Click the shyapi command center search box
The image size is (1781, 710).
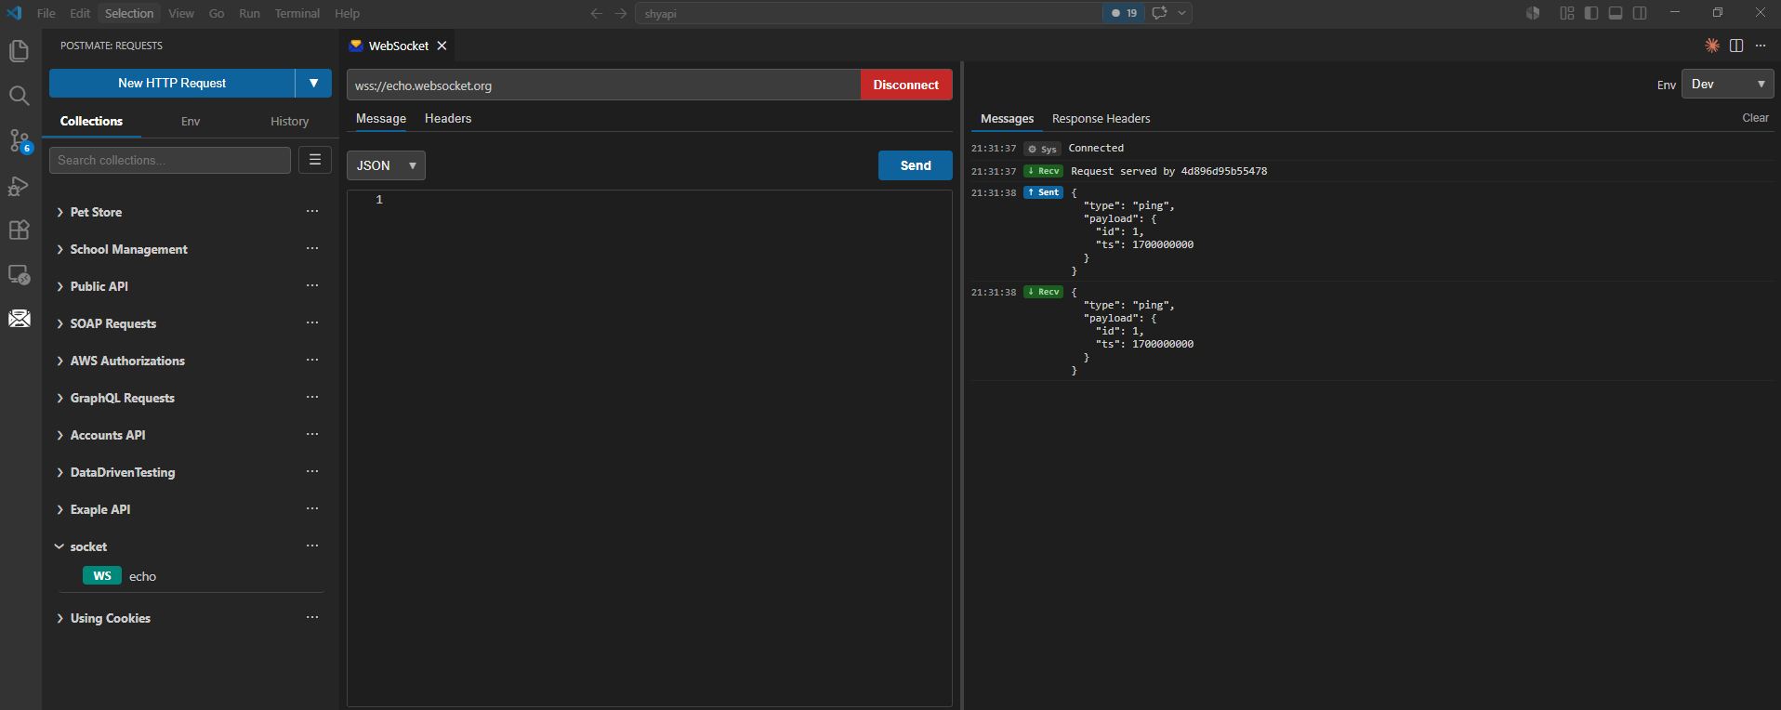pos(868,13)
